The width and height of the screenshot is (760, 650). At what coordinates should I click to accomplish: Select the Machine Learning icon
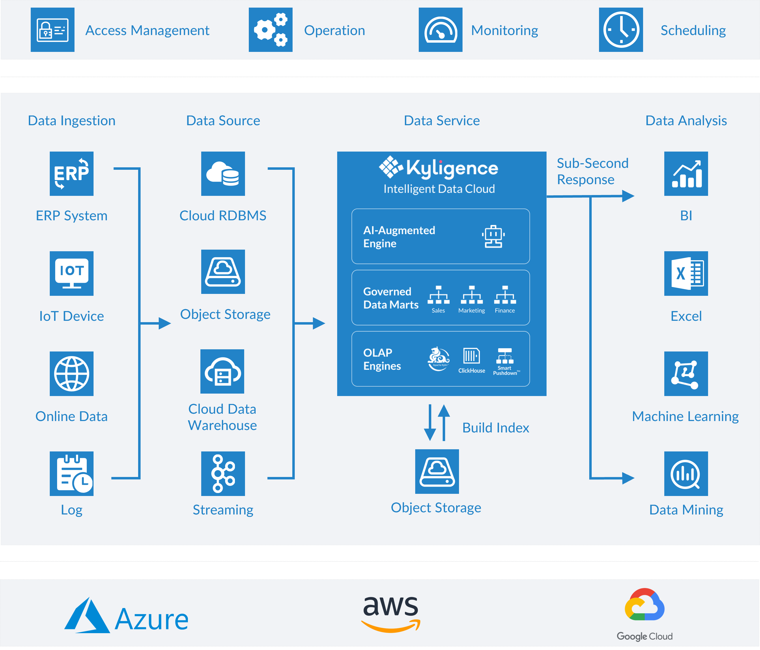(686, 374)
